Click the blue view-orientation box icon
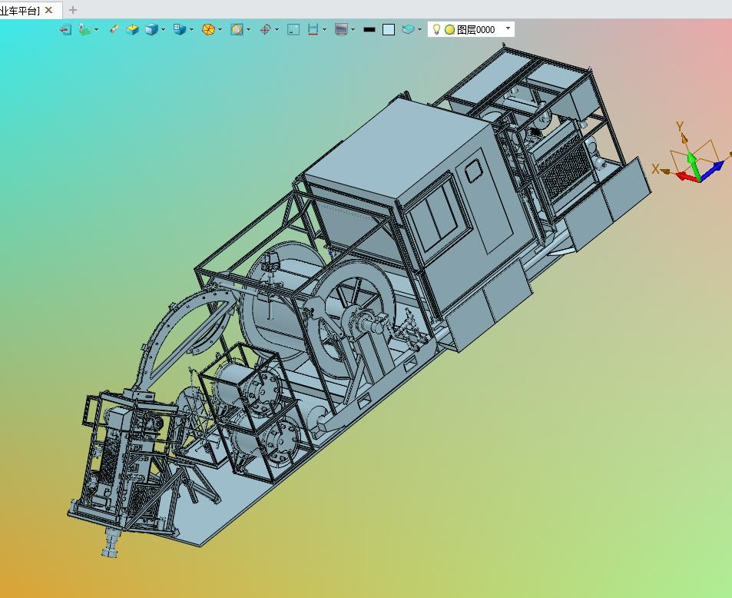 point(180,29)
